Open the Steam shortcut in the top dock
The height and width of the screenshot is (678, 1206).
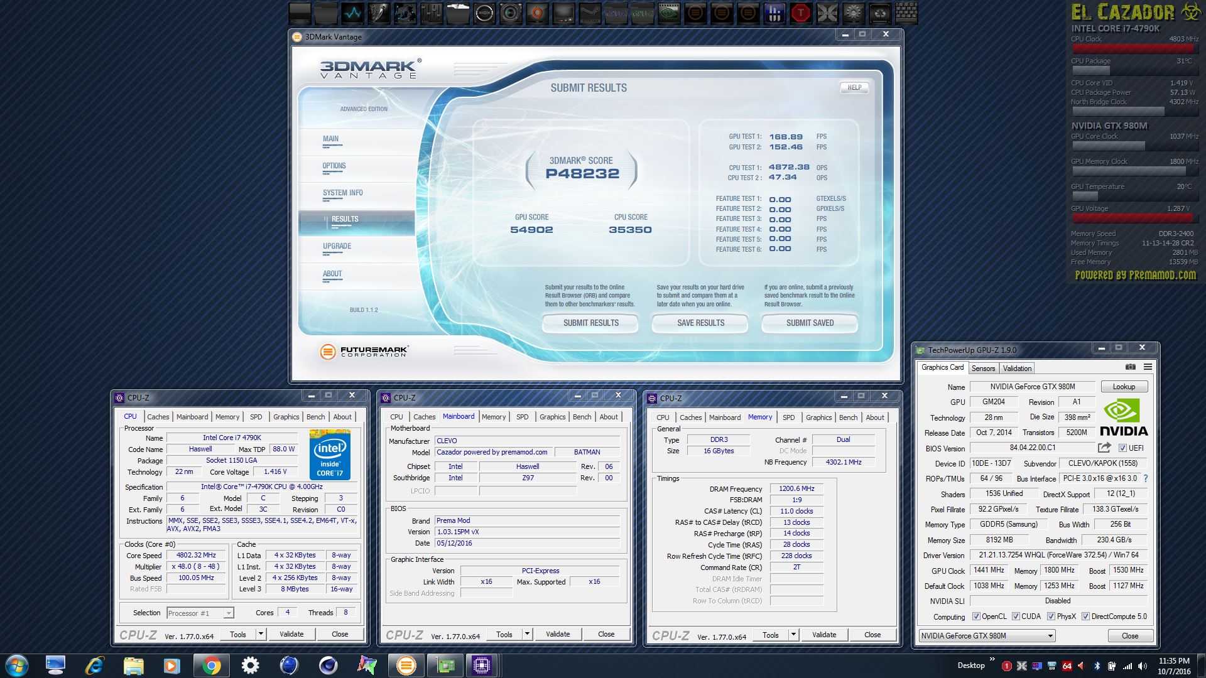click(x=590, y=13)
